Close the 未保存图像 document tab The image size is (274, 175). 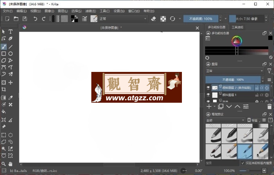click(197, 28)
